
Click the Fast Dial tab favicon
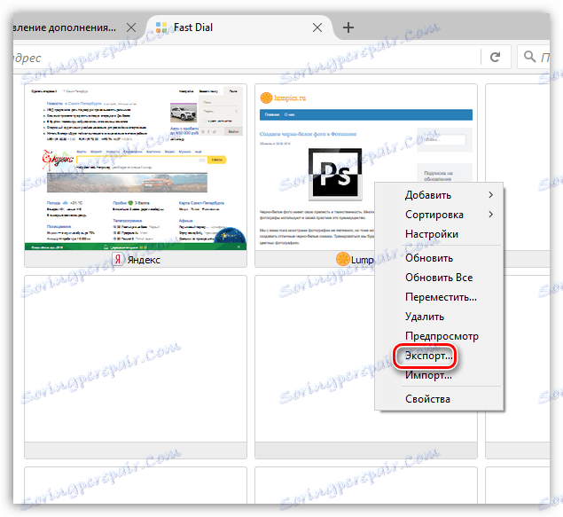161,27
